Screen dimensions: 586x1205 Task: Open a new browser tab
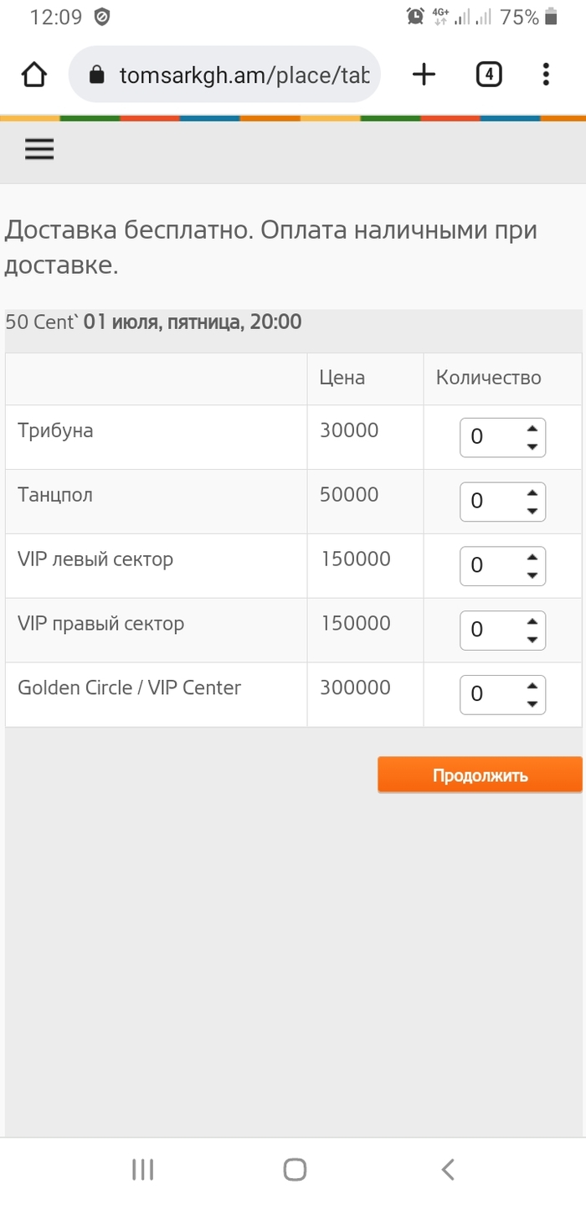point(424,75)
